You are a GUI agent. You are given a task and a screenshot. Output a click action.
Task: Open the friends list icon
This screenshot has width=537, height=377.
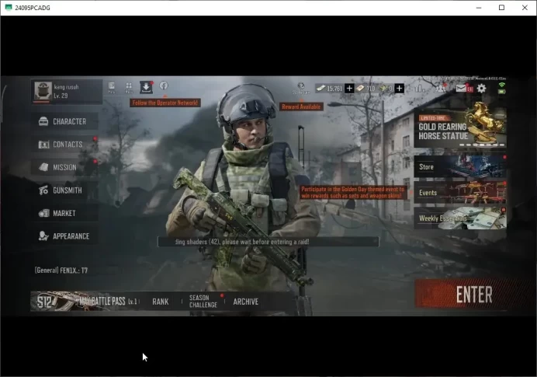(441, 88)
